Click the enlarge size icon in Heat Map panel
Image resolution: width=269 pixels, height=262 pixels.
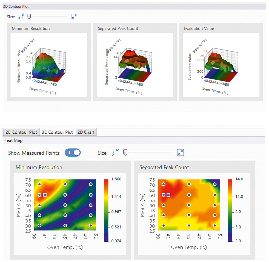[x=180, y=153]
